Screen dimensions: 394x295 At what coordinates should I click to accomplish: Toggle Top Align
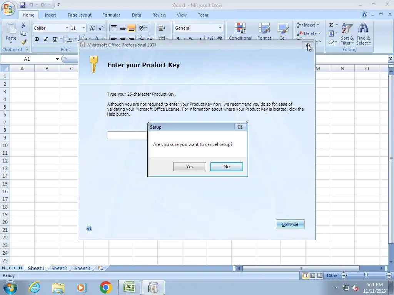pos(114,28)
